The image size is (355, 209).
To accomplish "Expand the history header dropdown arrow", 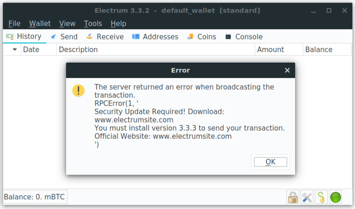I will pos(14,50).
